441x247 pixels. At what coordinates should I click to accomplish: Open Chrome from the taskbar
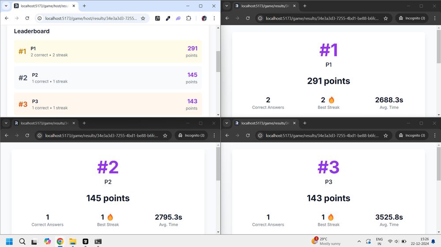click(x=60, y=241)
